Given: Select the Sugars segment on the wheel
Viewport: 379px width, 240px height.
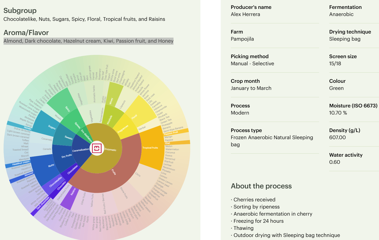Looking at the screenshot, I should tap(52, 127).
